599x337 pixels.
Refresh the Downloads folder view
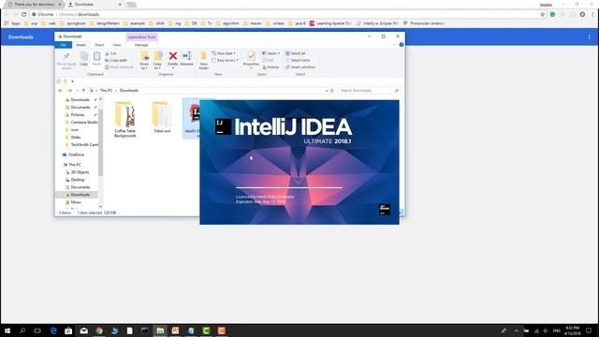click(x=332, y=91)
